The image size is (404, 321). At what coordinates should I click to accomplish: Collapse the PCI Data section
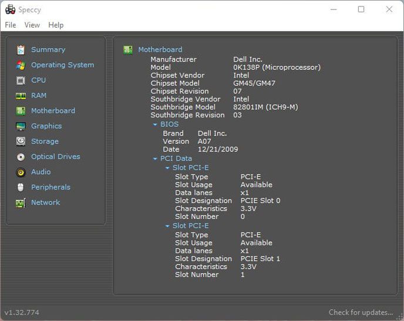click(155, 158)
